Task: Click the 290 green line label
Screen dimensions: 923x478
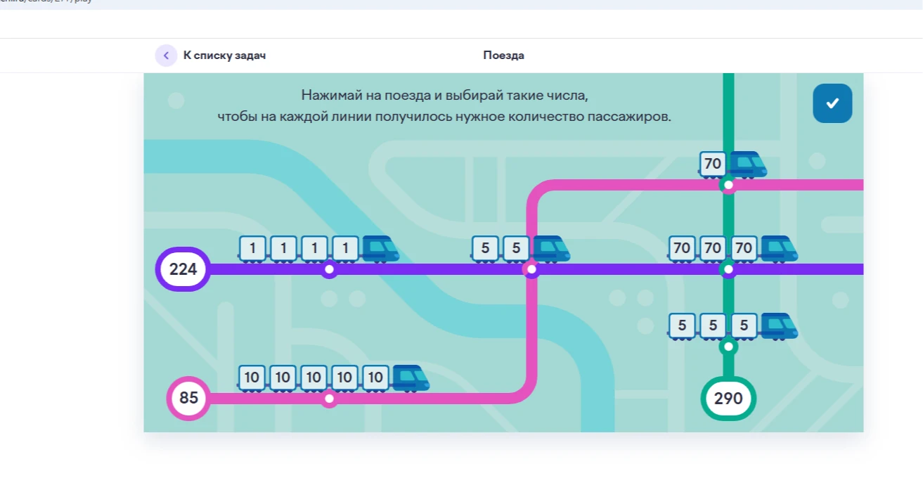Action: pos(728,399)
